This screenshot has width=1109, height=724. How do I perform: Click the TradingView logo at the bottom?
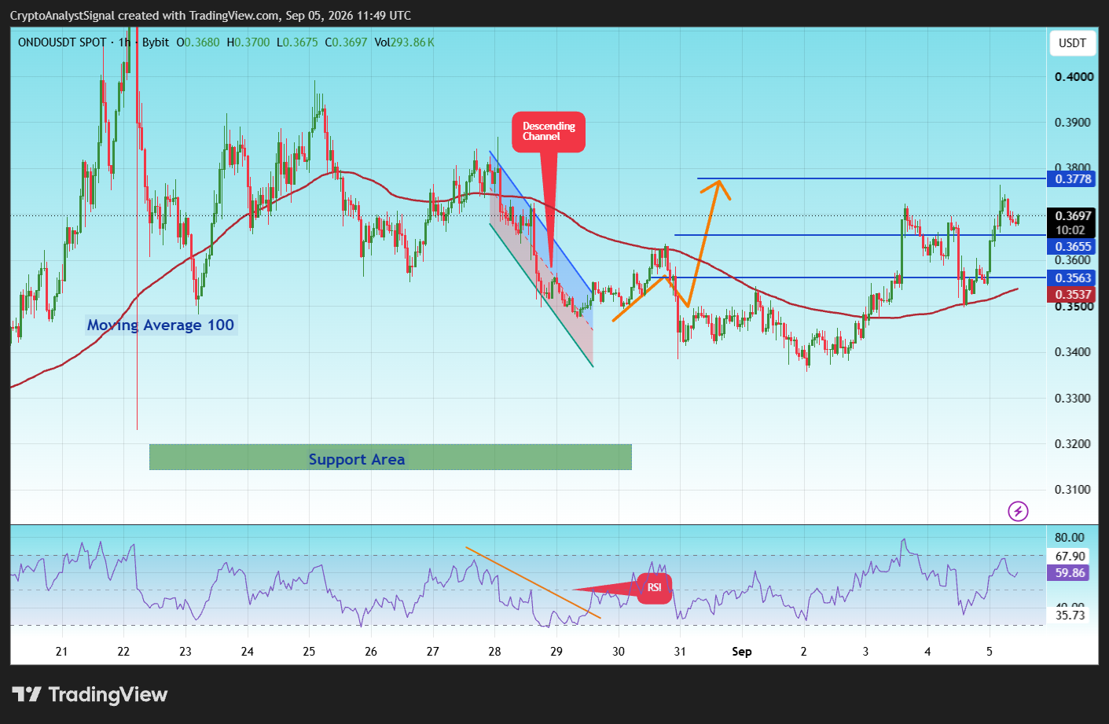(x=90, y=695)
